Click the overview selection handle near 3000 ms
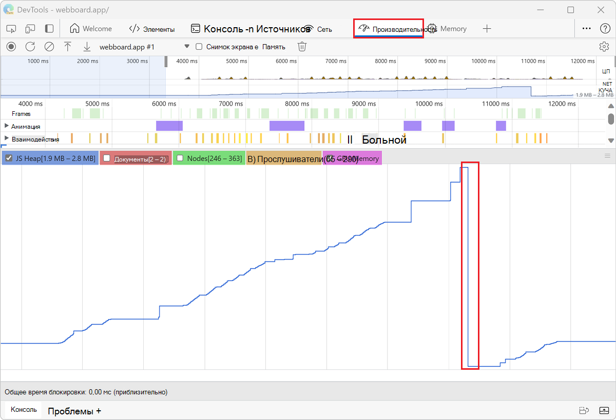Viewport: 616px width, 420px height. pos(166,62)
